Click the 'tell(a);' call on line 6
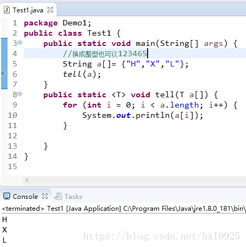246x247 pixels. click(x=82, y=74)
